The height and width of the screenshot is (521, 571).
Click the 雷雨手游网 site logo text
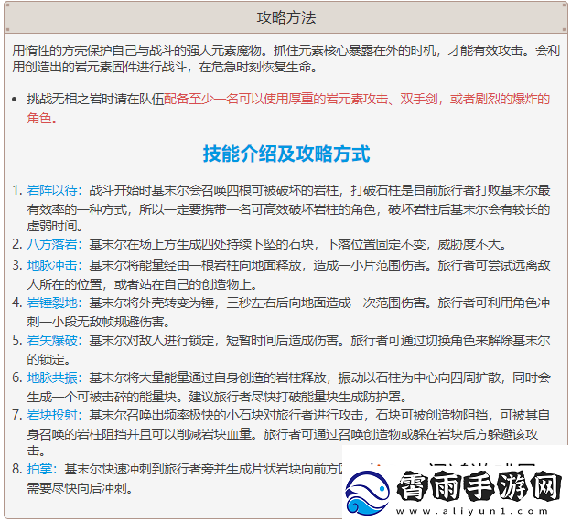479,485
